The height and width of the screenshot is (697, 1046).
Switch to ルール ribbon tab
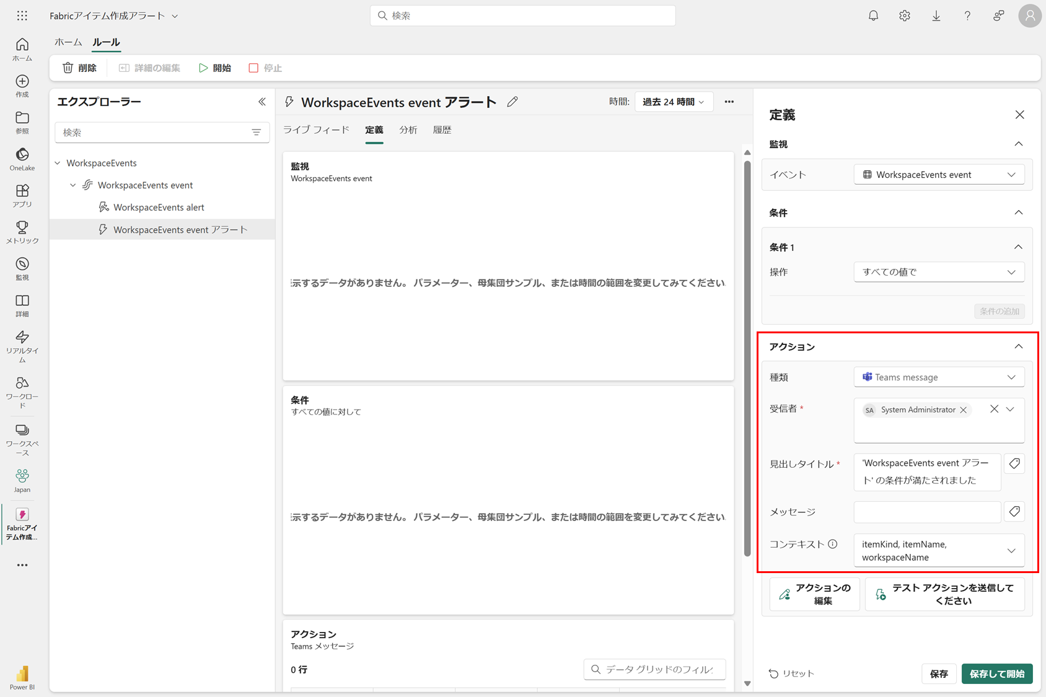click(106, 42)
